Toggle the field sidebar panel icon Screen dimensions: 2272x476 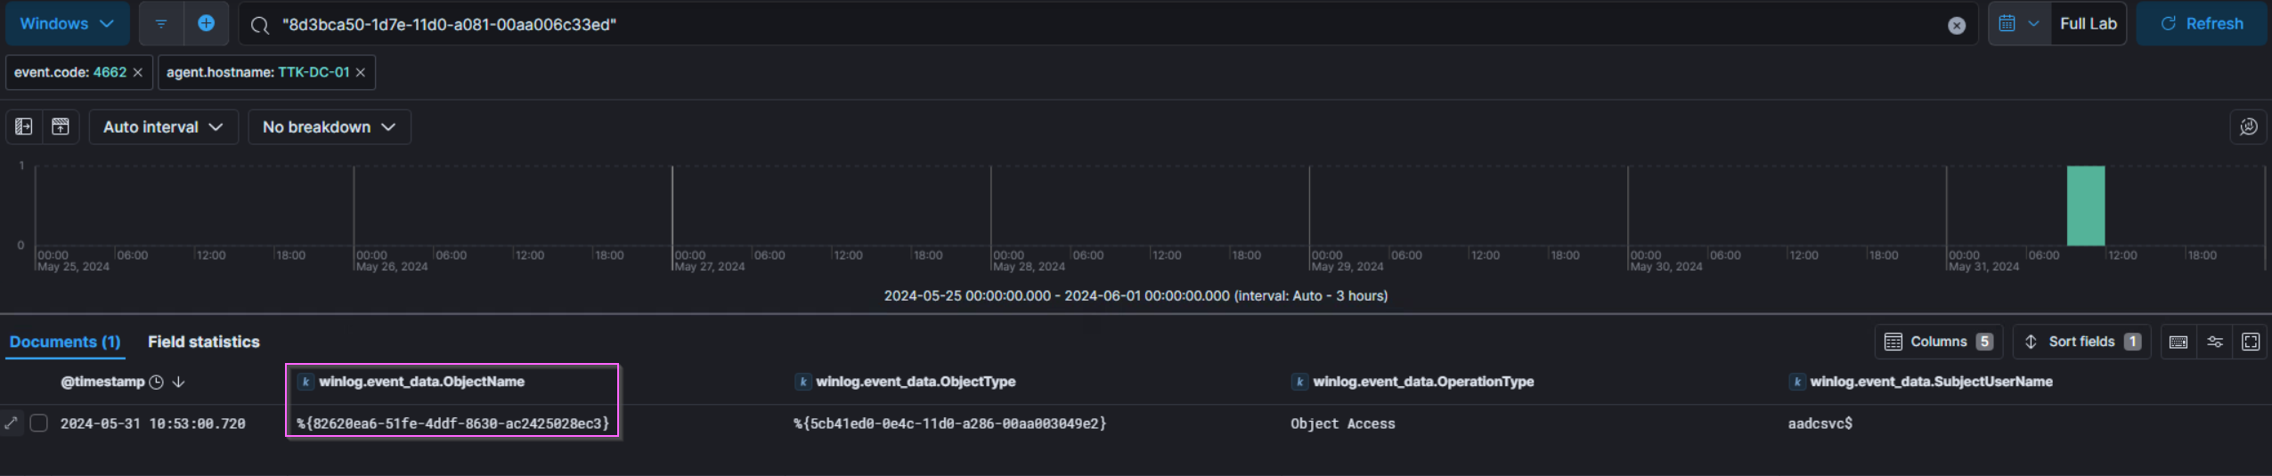click(x=24, y=127)
